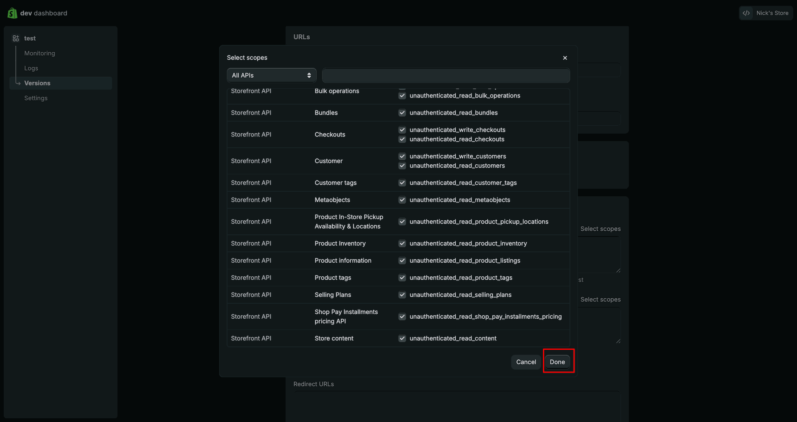The image size is (797, 422).
Task: Close the Select scopes dialog
Action: 565,58
